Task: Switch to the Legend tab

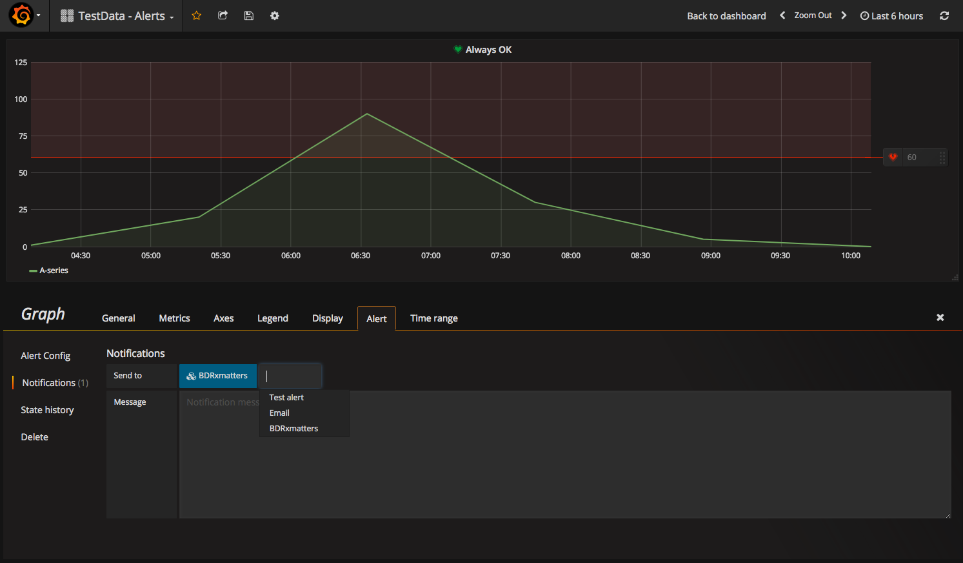Action: (273, 318)
